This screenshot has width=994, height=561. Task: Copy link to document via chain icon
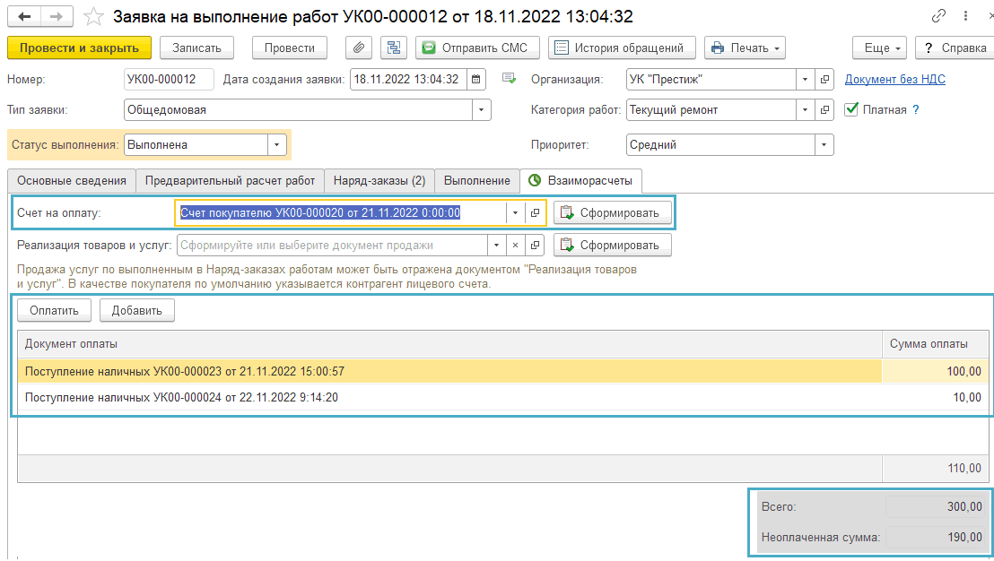tap(939, 16)
